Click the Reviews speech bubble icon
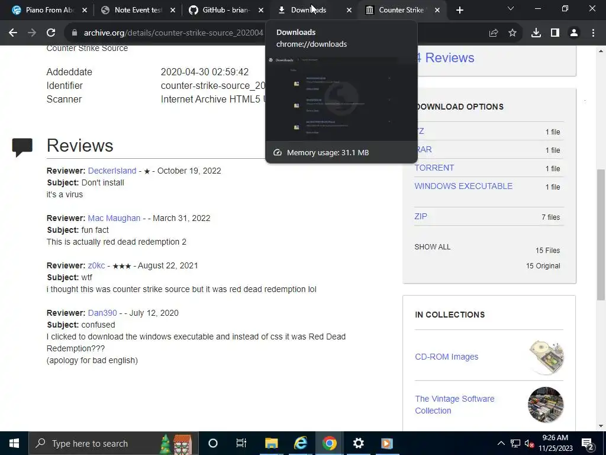The width and height of the screenshot is (606, 455). pos(22,147)
